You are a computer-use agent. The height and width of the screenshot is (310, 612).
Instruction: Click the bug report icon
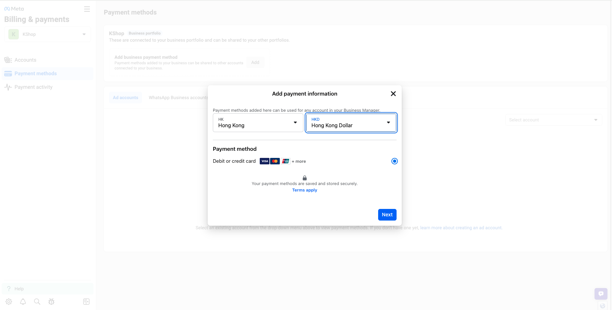[51, 302]
